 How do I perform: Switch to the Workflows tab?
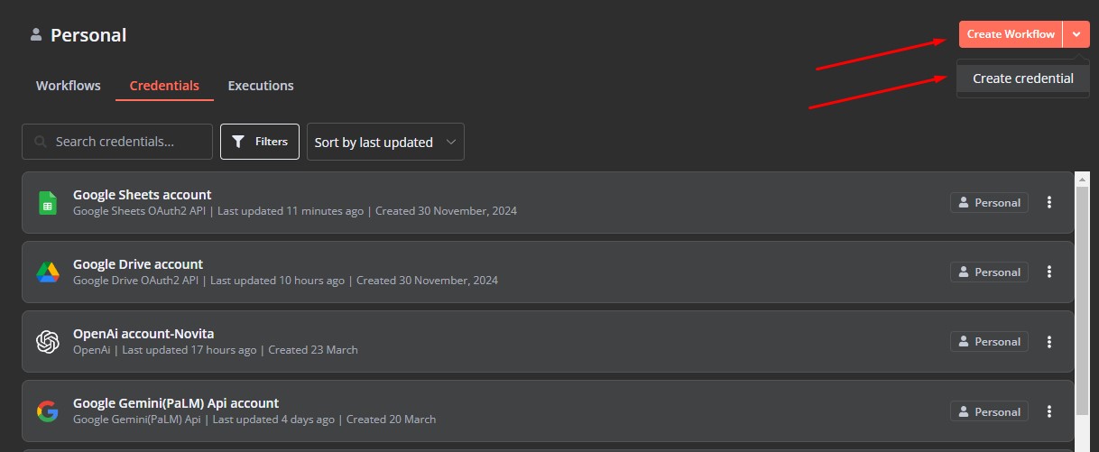[69, 86]
